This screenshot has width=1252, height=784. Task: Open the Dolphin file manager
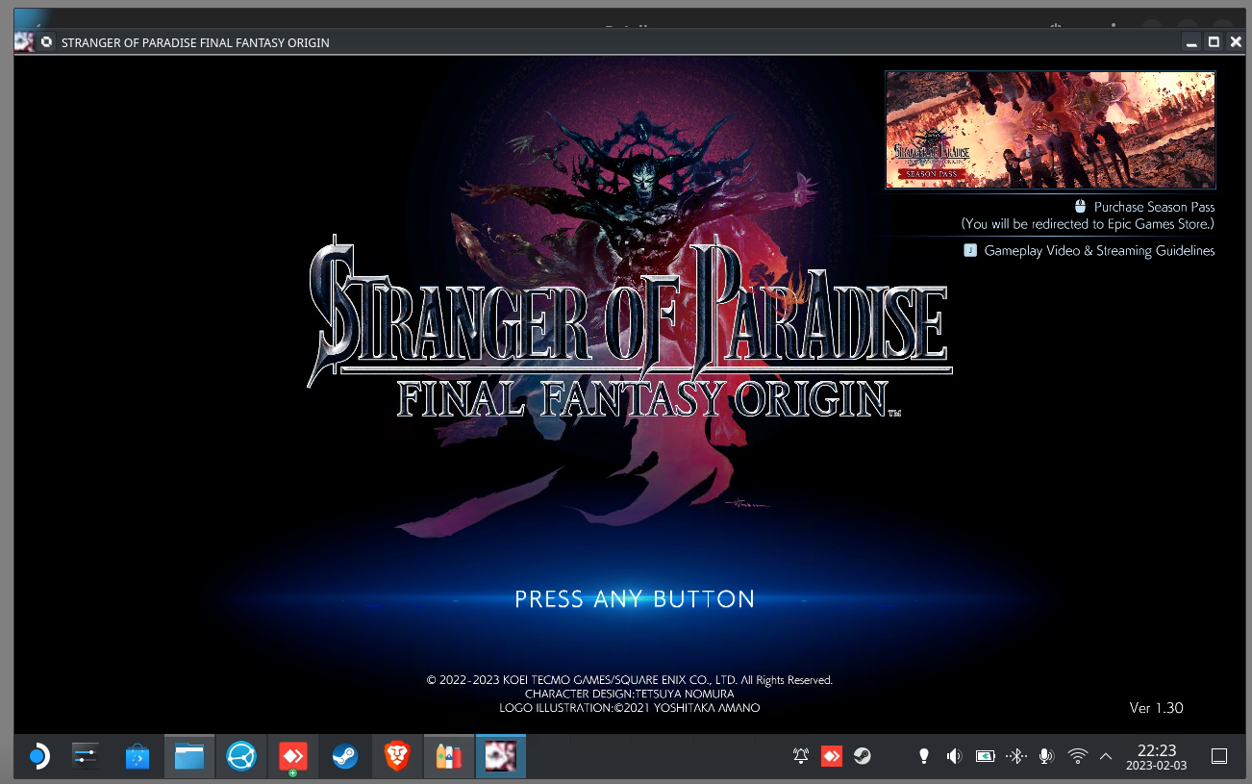tap(189, 757)
